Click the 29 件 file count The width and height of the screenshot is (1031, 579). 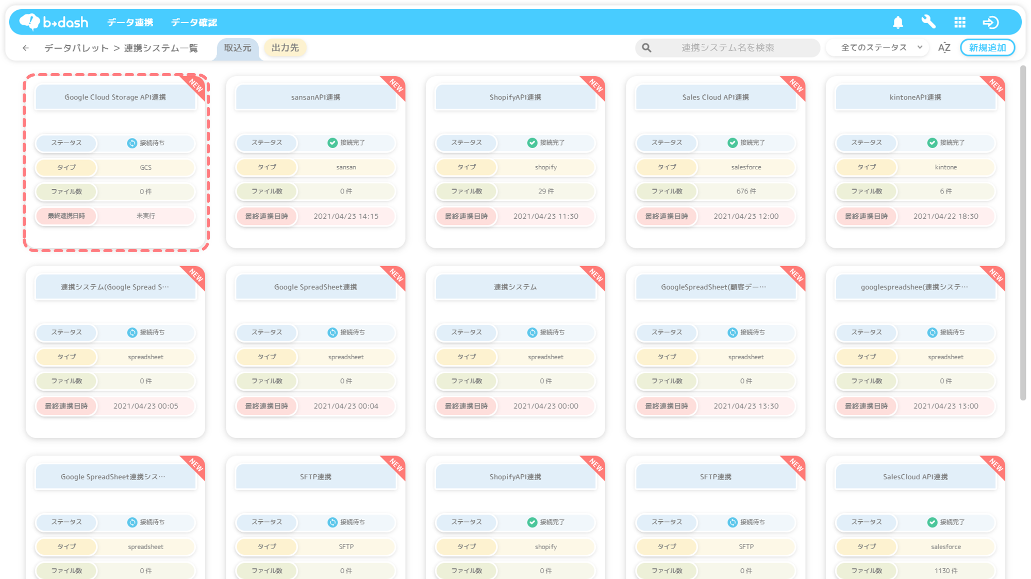coord(546,191)
